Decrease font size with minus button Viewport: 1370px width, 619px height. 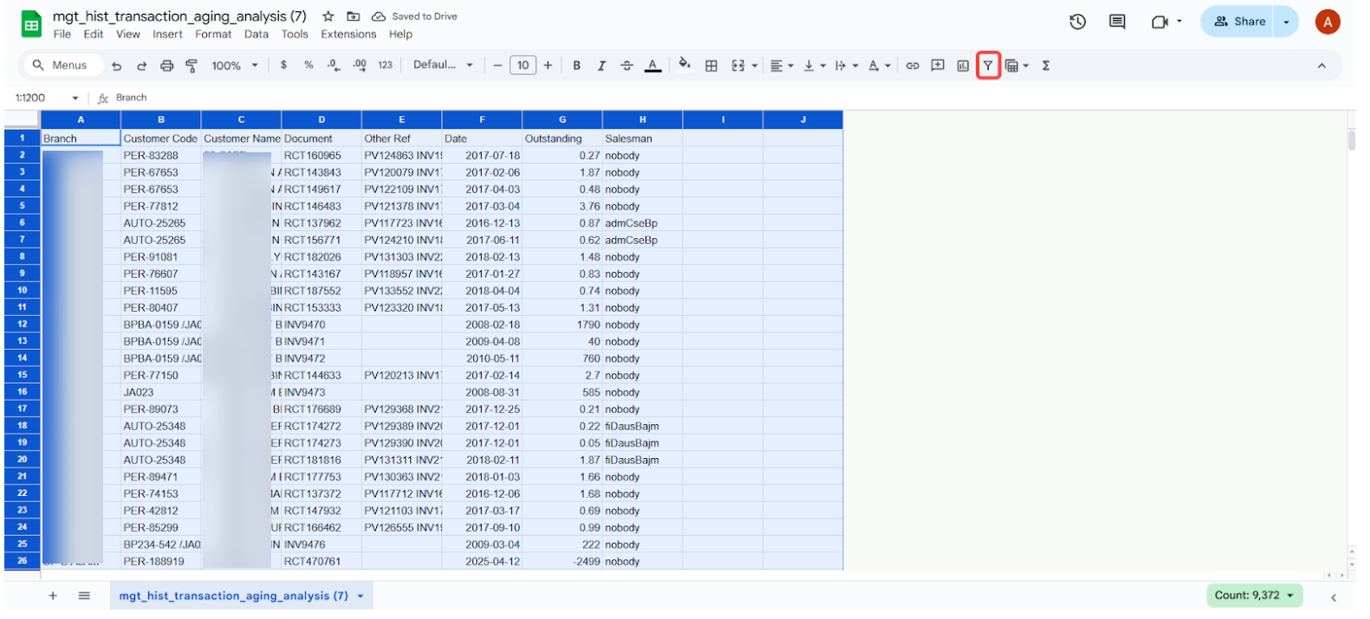tap(497, 66)
